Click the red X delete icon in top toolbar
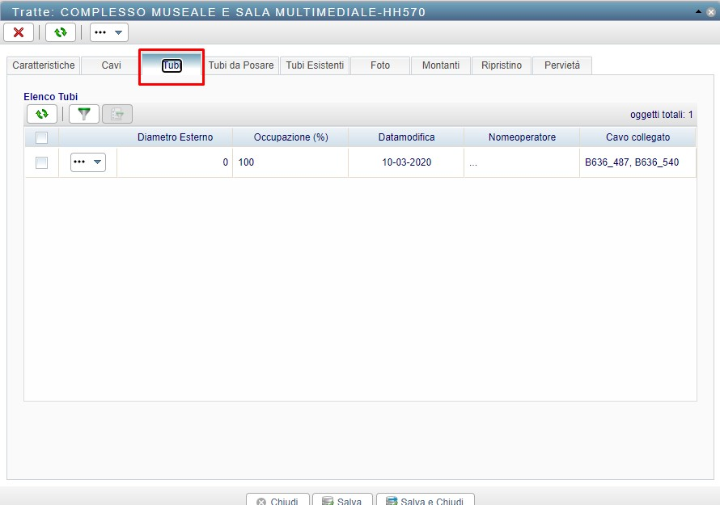 pyautogui.click(x=19, y=32)
